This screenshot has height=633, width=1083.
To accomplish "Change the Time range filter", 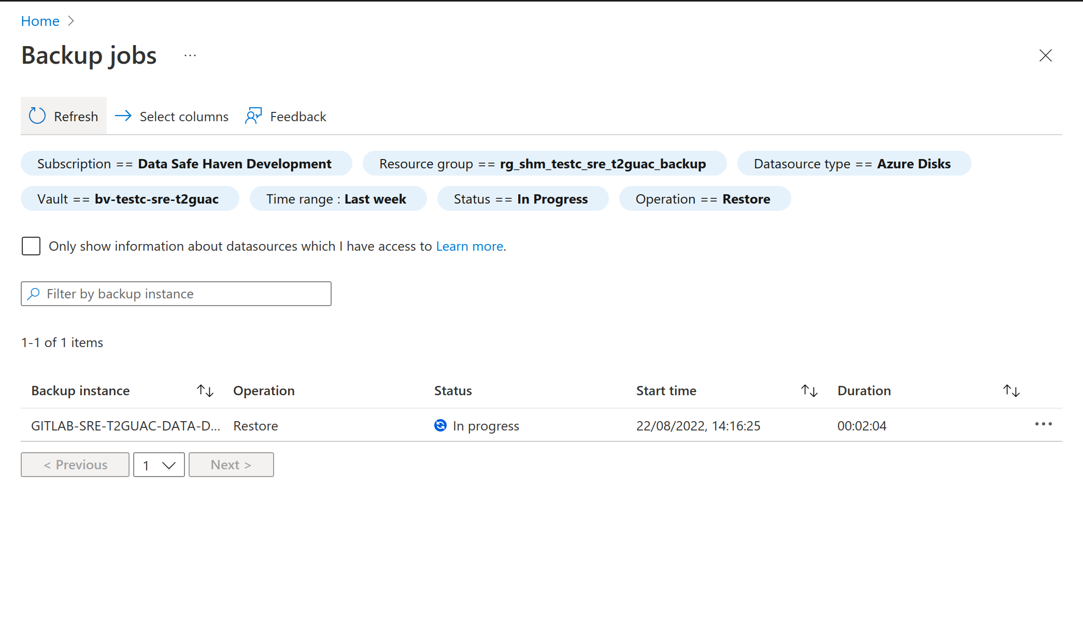I will pos(338,199).
